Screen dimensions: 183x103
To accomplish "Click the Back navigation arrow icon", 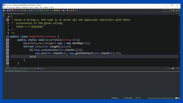I will 73,10.
